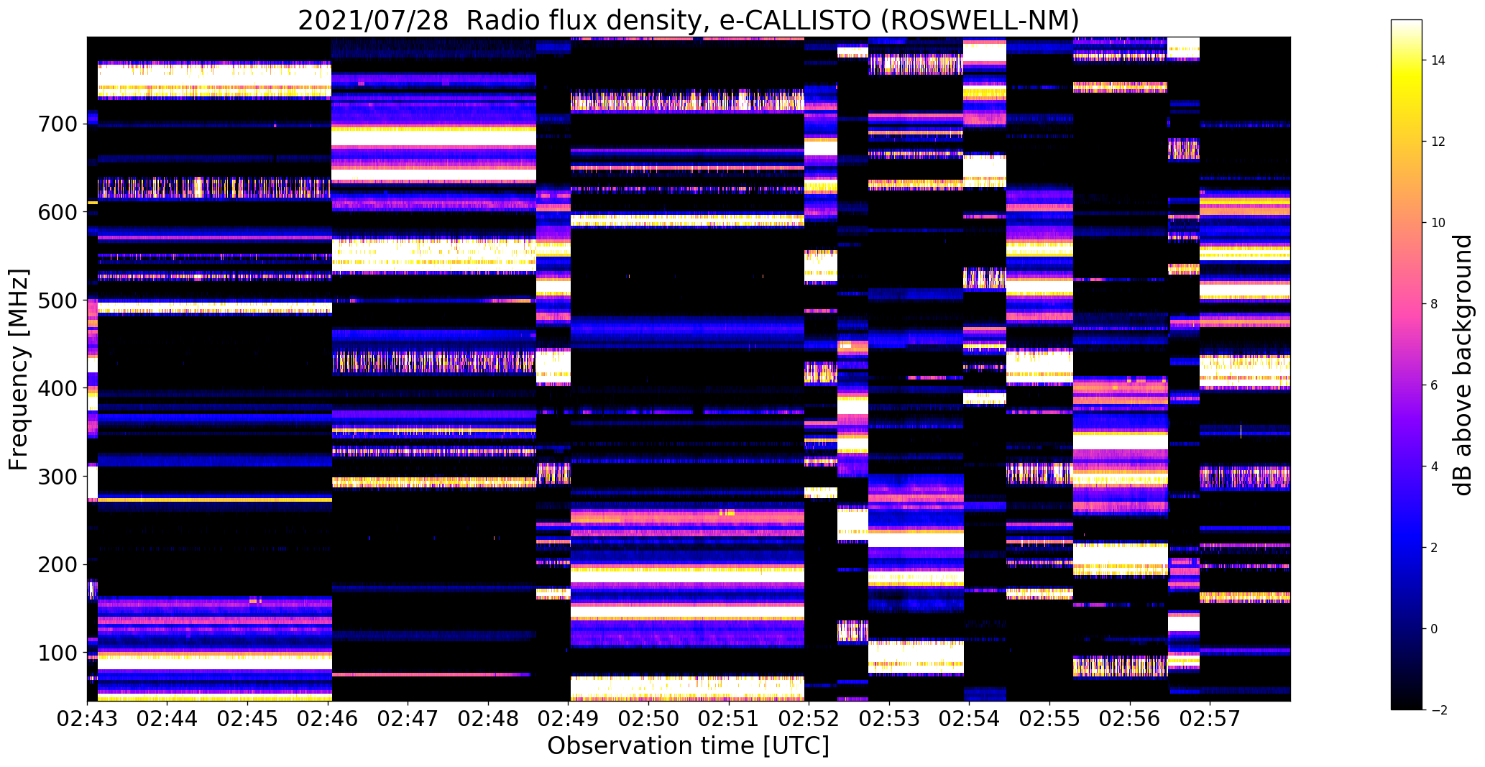Click the 400 MHz frequency tick label
The height and width of the screenshot is (767, 1485).
57,389
